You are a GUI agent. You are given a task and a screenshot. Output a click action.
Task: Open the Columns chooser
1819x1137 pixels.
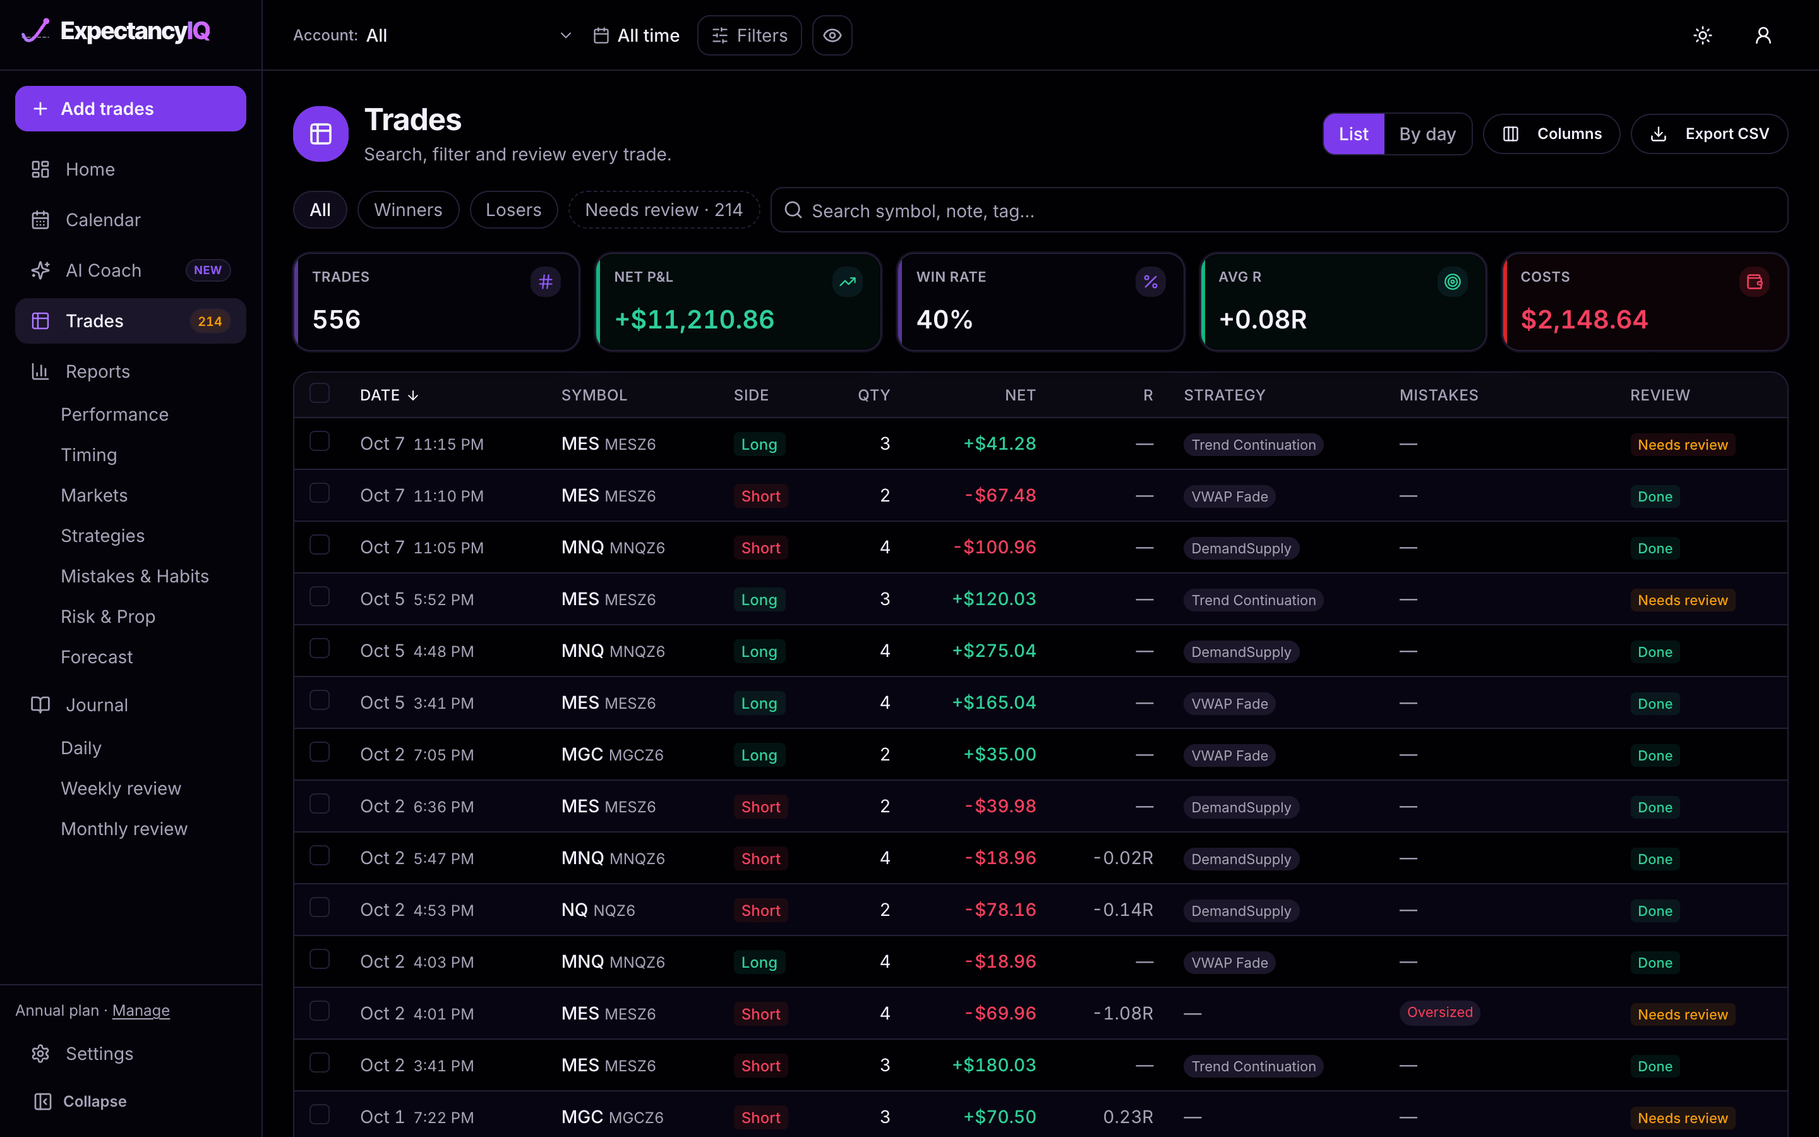coord(1551,134)
